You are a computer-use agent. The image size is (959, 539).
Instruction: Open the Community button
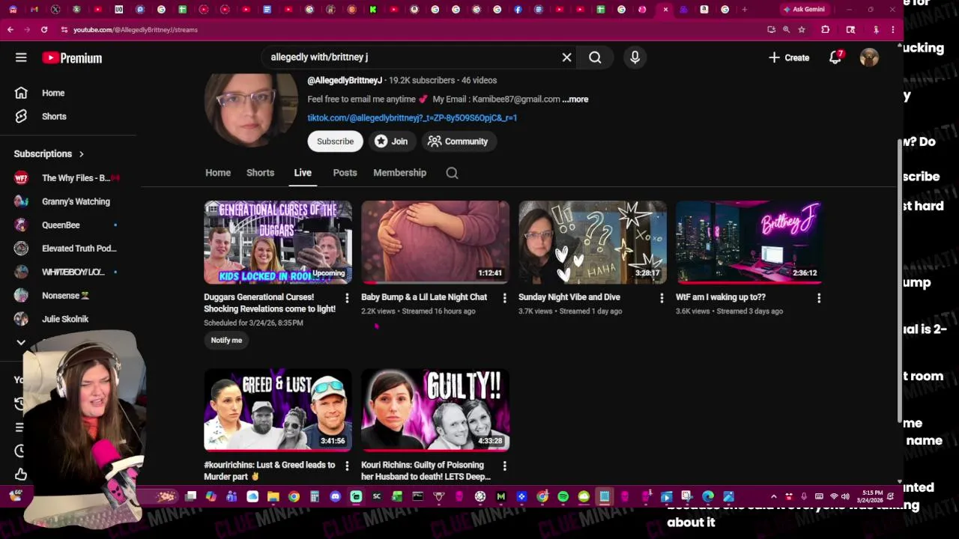(x=457, y=141)
